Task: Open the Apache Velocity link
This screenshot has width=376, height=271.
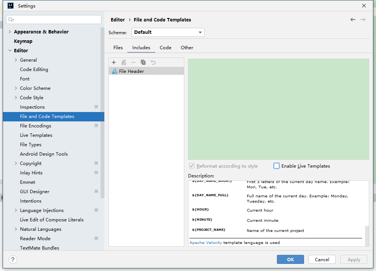Action: tap(205, 242)
